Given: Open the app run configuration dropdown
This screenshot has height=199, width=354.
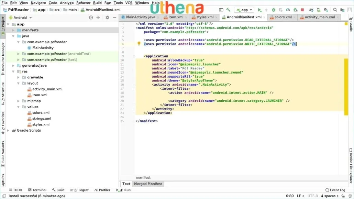Looking at the screenshot, I should coord(244,10).
